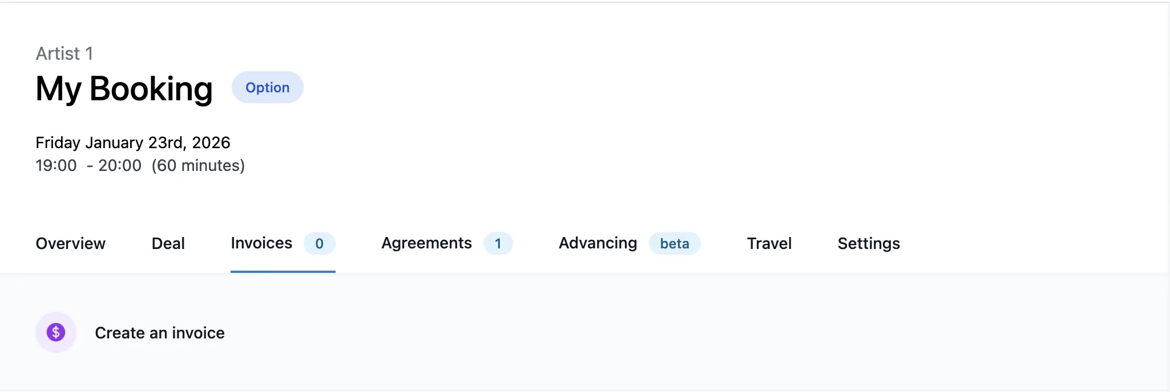The width and height of the screenshot is (1170, 392).
Task: View the Advancing tab
Action: 597,243
